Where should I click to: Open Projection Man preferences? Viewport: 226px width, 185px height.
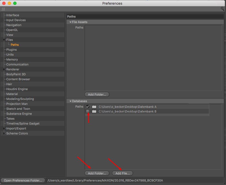[17, 104]
